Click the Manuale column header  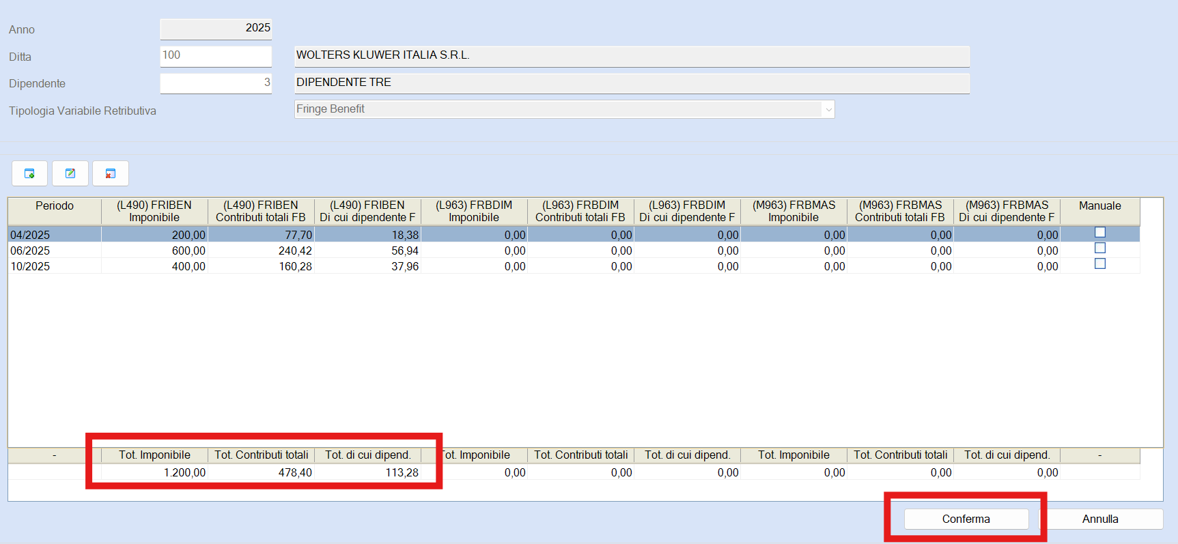click(x=1099, y=212)
